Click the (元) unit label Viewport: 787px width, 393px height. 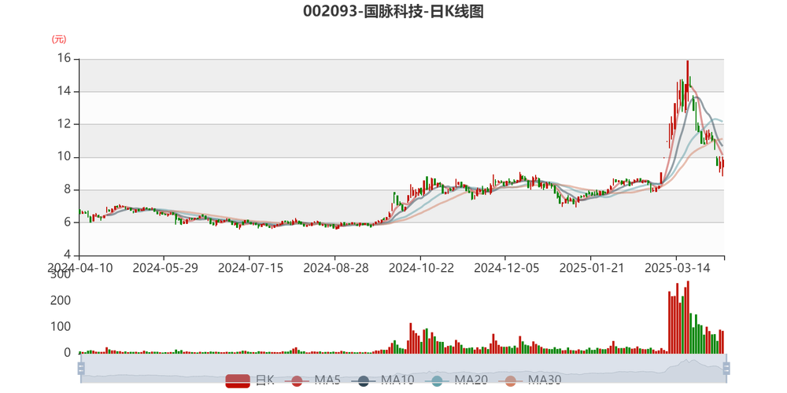point(59,39)
